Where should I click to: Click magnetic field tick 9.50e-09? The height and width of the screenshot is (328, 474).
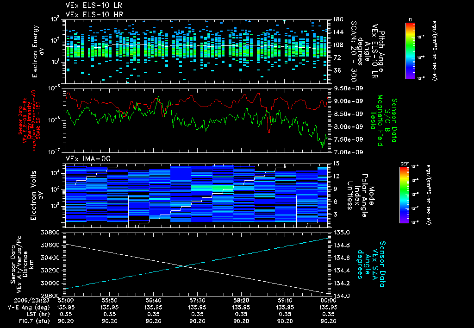tap(348, 88)
